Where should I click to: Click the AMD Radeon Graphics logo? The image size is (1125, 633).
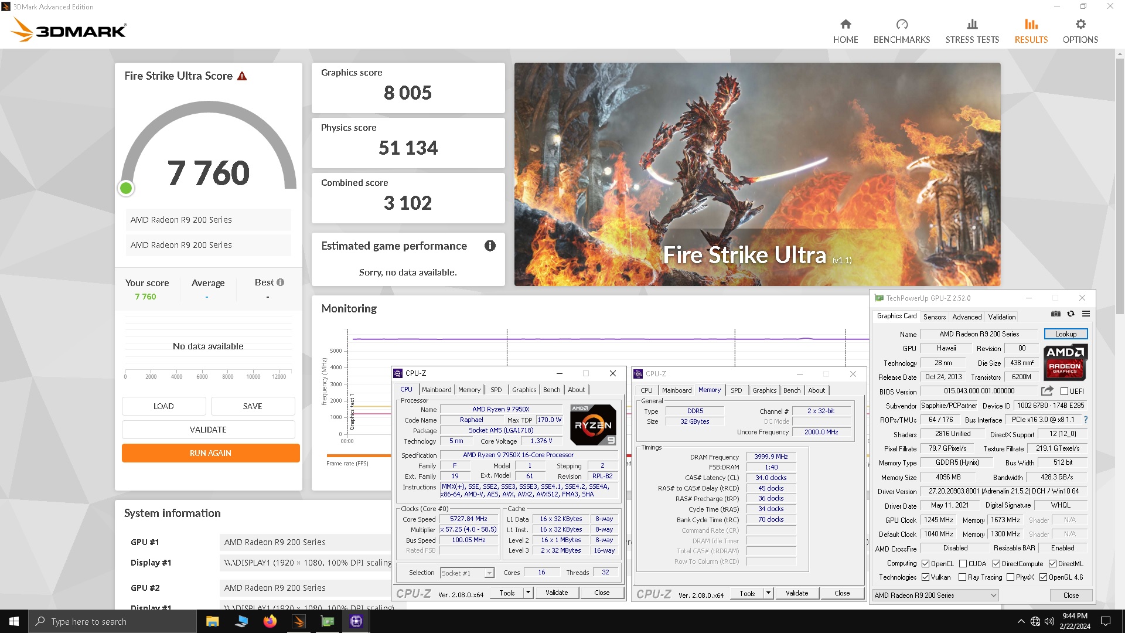pos(1065,362)
